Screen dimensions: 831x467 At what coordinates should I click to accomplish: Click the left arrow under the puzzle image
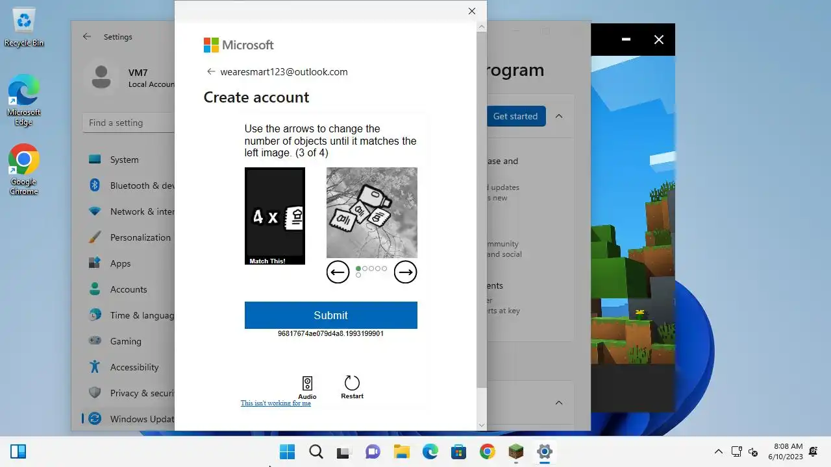(338, 272)
